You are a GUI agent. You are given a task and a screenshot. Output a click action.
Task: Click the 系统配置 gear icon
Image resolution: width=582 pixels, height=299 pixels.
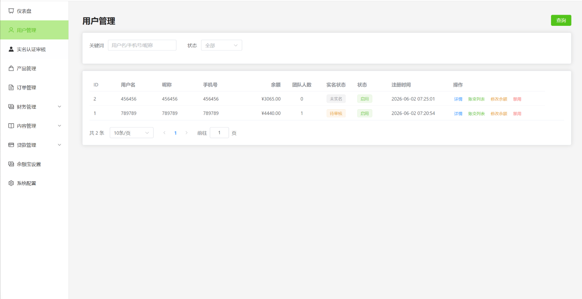(11, 183)
